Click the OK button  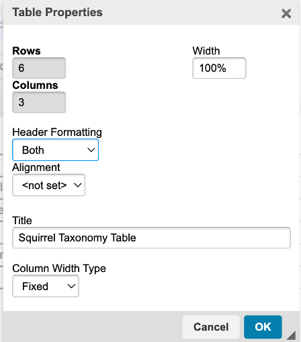263,327
